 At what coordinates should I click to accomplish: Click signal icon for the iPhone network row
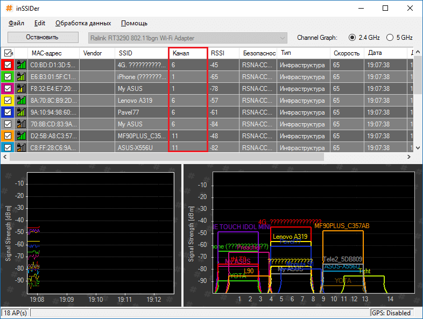coord(22,77)
